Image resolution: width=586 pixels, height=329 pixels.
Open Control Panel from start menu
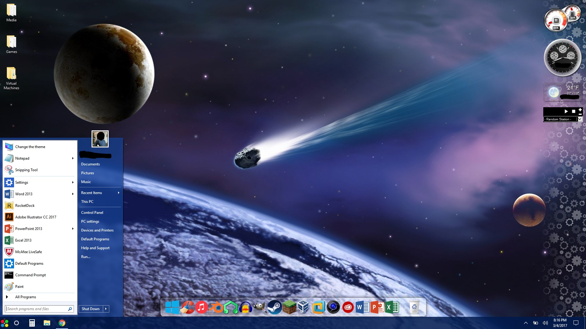[92, 213]
